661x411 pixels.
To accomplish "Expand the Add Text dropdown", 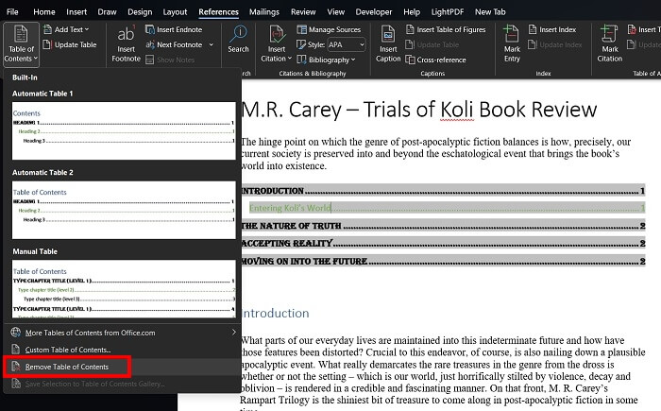I will click(x=72, y=30).
